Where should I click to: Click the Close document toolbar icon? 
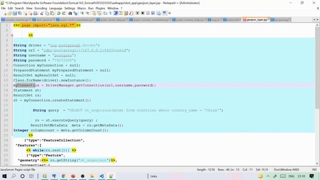pos(25,13)
